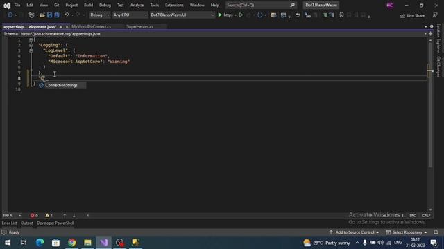Image resolution: width=444 pixels, height=249 pixels.
Task: Open the Any CPU platform dropdown
Action: [130, 15]
